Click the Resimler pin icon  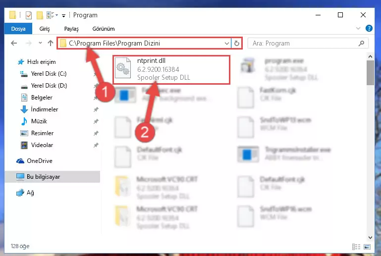[x=96, y=133]
